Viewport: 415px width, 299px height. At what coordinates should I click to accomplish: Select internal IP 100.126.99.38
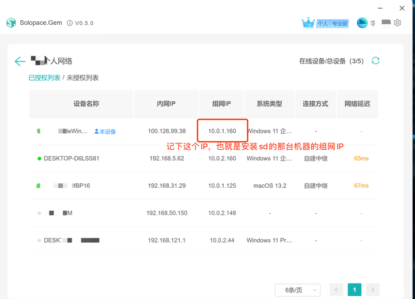[x=167, y=131]
